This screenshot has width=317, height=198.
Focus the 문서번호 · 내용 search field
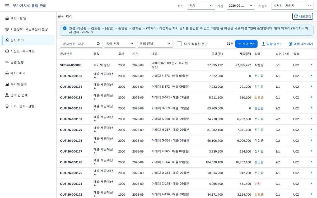(81, 44)
